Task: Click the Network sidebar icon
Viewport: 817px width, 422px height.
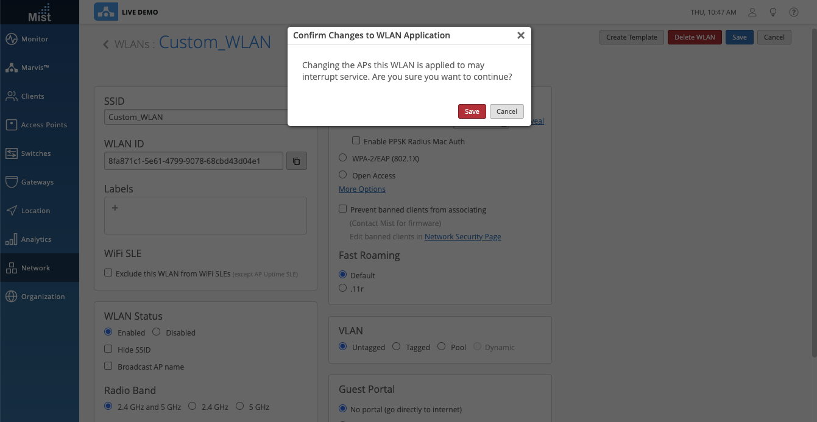Action: tap(11, 268)
